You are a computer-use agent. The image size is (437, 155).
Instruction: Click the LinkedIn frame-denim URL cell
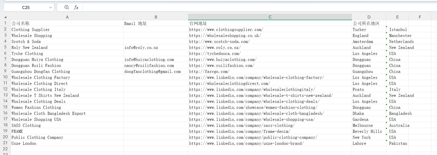(270, 131)
